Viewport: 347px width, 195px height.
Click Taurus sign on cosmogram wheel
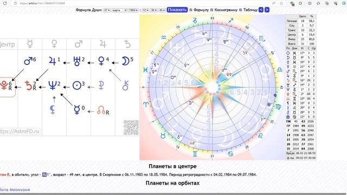[x=163, y=136]
